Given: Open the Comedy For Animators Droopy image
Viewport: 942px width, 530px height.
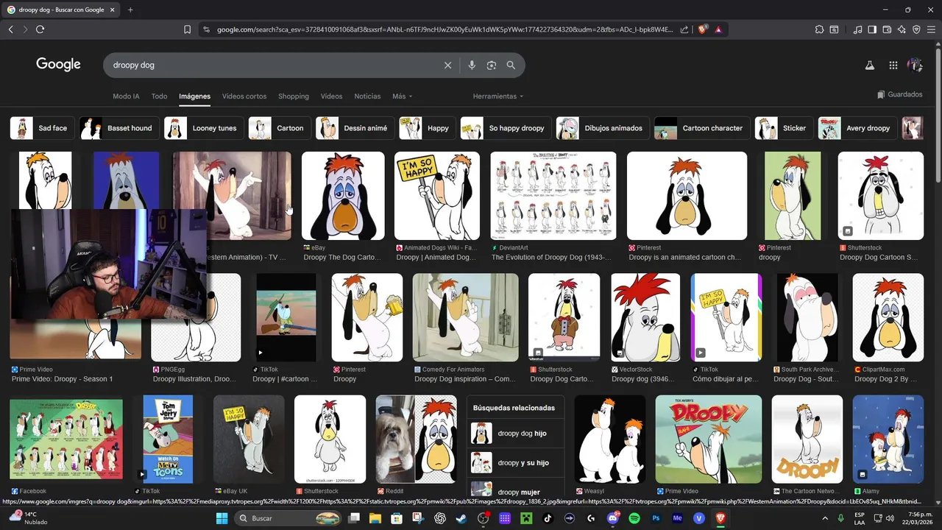Looking at the screenshot, I should pyautogui.click(x=465, y=317).
